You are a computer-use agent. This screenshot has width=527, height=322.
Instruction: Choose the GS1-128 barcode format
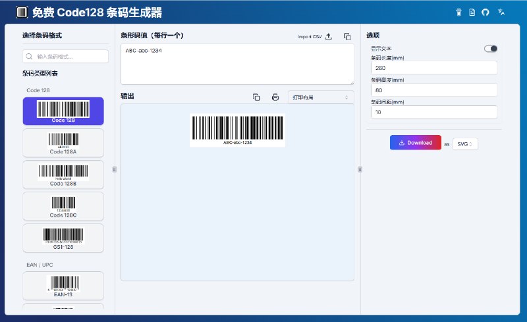(63, 238)
